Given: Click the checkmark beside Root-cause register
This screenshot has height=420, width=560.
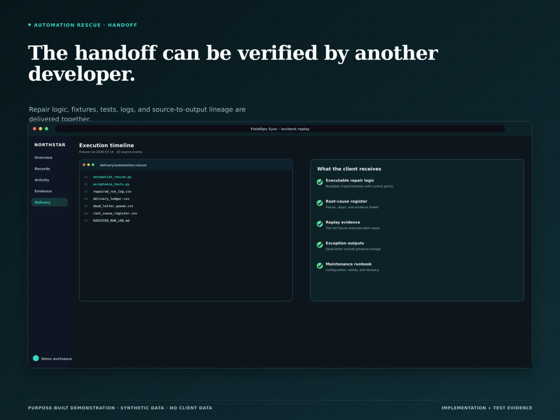Looking at the screenshot, I should point(320,203).
